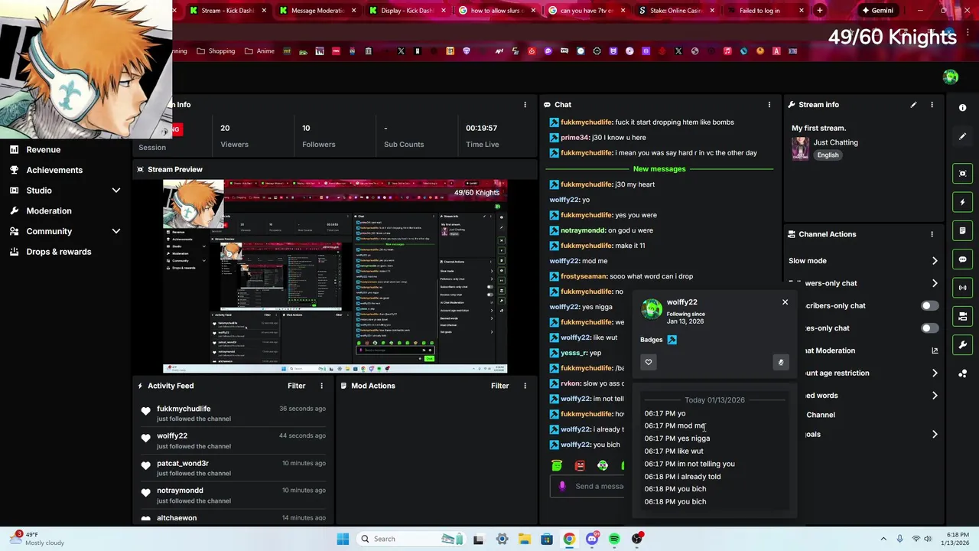Expand Account age restriction settings
Image resolution: width=979 pixels, height=551 pixels.
pyautogui.click(x=935, y=373)
